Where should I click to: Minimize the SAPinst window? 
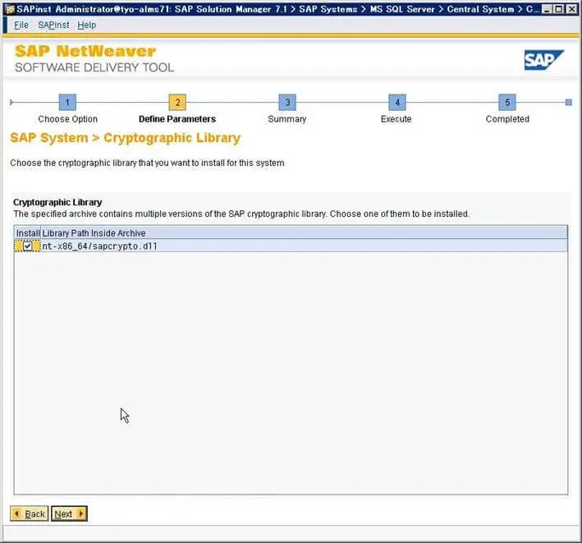[x=547, y=9]
